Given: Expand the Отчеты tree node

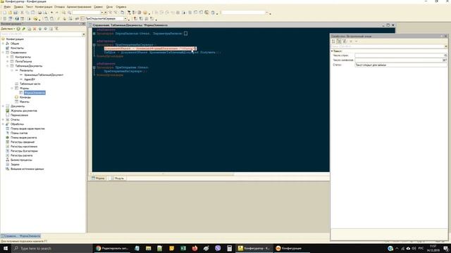Looking at the screenshot, I should (3, 119).
